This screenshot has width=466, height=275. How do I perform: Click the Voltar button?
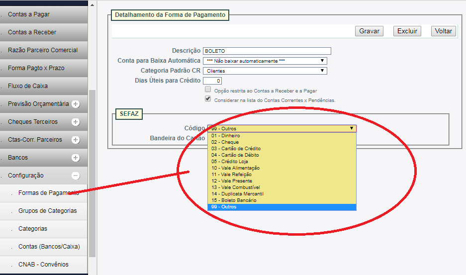click(x=443, y=31)
